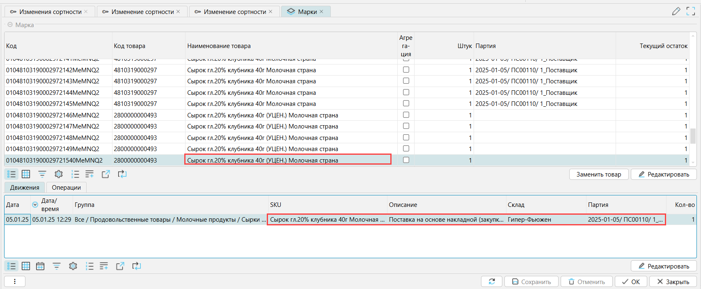Open the three-dots menu at bottom left
The width and height of the screenshot is (701, 289).
15,282
